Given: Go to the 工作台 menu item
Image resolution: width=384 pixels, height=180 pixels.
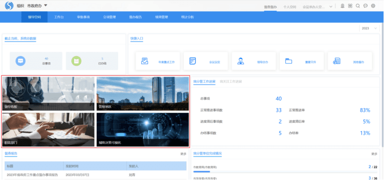Looking at the screenshot, I should (x=59, y=17).
